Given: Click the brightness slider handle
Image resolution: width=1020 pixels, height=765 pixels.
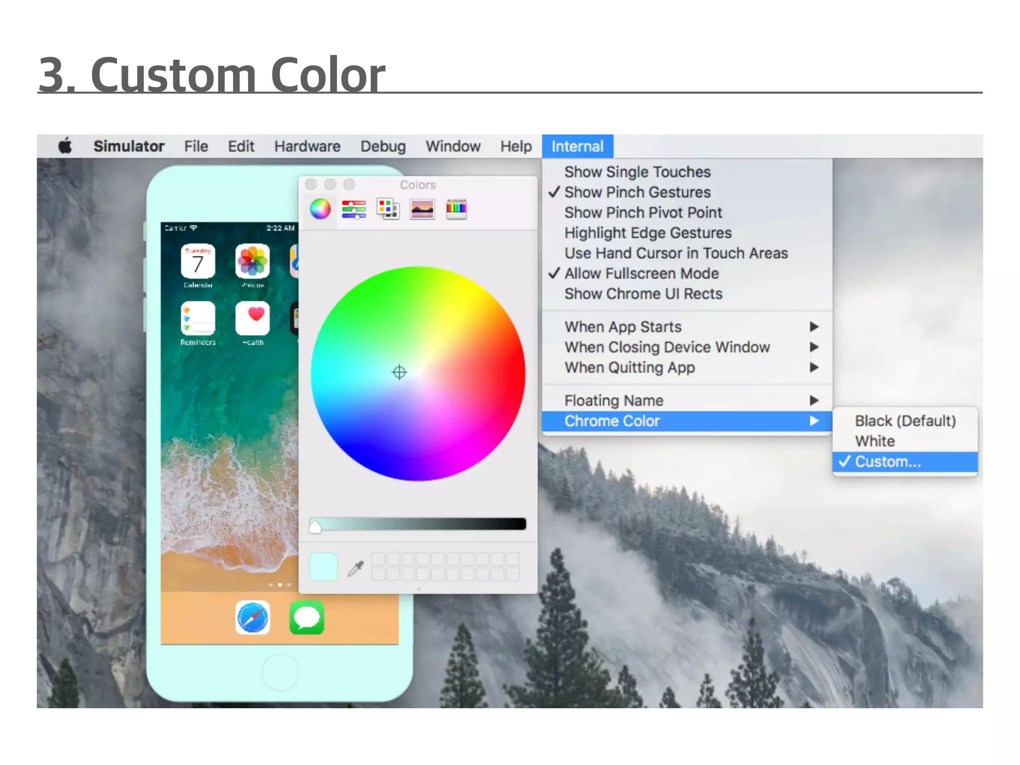Looking at the screenshot, I should point(315,527).
